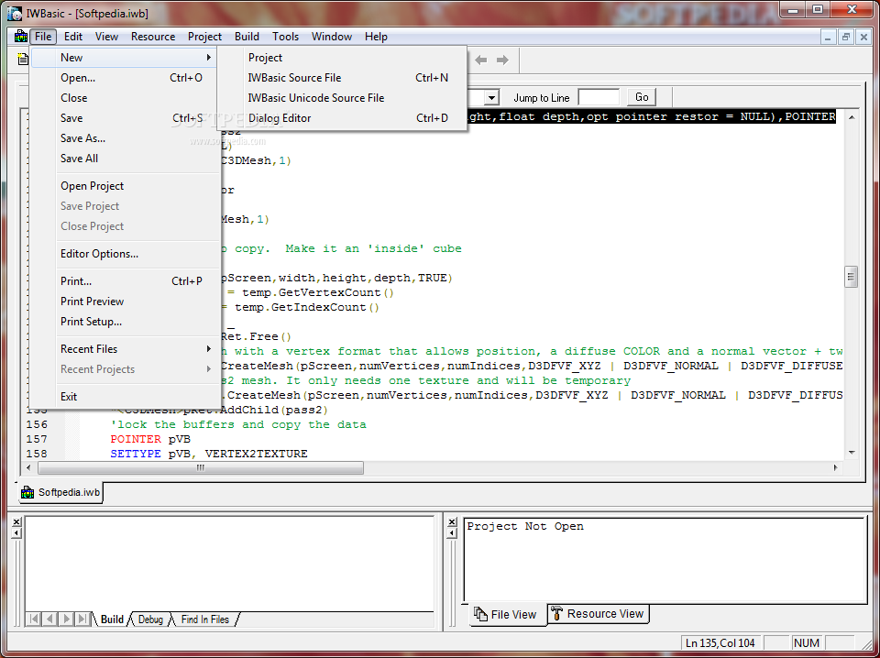Switch to the Resource View tab
Screen dimensions: 880x658
[599, 613]
